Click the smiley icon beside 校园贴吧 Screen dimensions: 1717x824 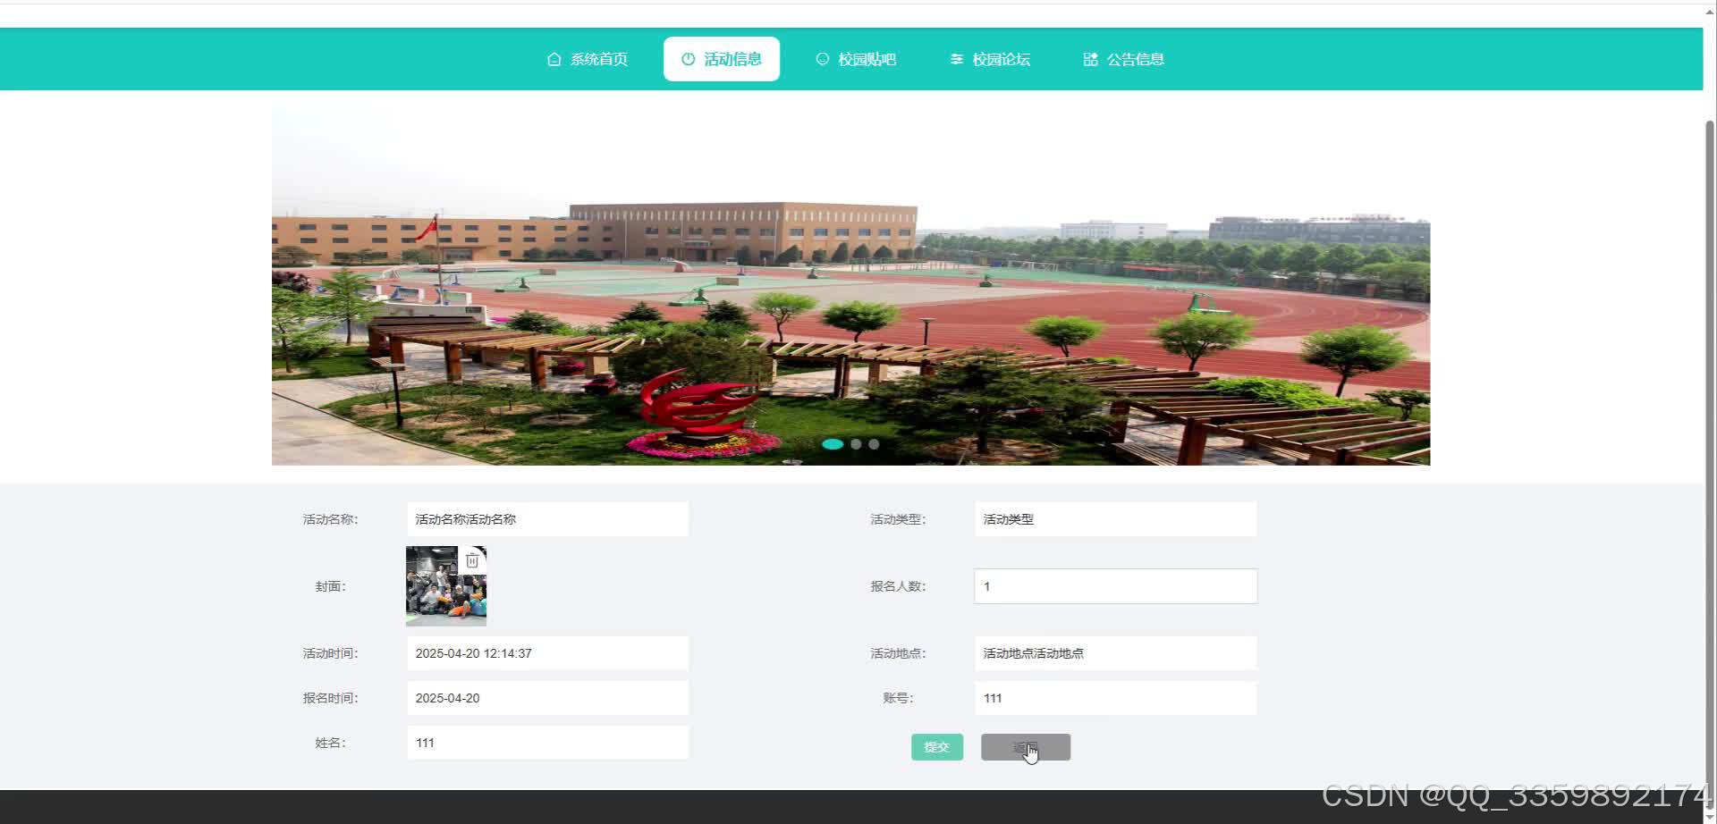coord(822,59)
